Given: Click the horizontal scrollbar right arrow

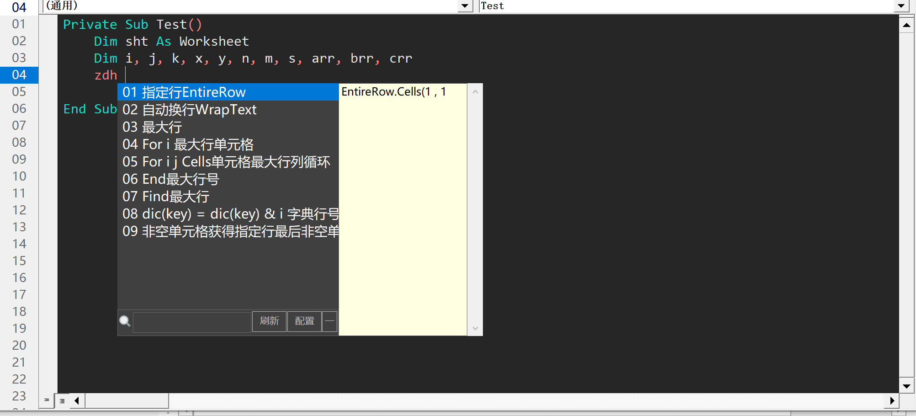Looking at the screenshot, I should pyautogui.click(x=892, y=401).
